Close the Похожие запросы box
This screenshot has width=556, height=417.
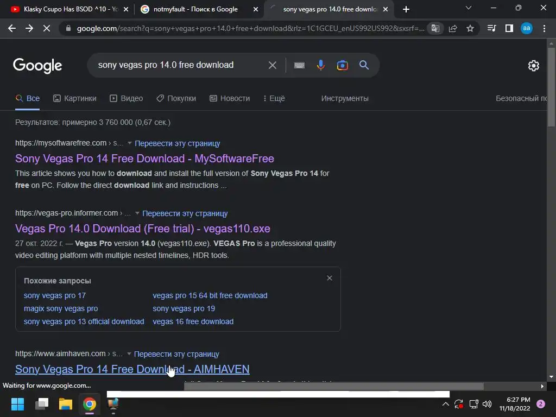click(x=330, y=278)
